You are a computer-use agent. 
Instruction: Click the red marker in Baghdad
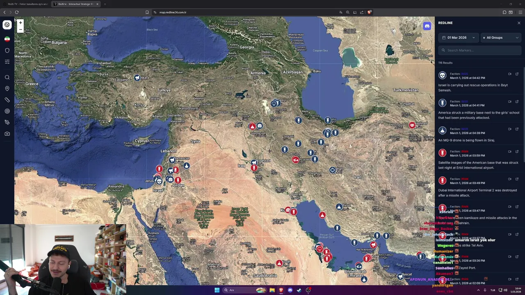coord(254,168)
